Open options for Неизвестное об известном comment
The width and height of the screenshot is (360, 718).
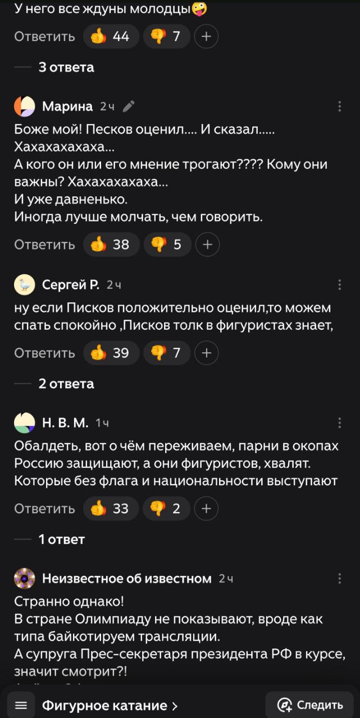click(339, 579)
